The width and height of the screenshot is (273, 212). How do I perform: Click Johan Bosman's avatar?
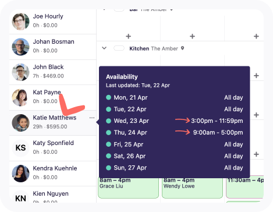[20, 47]
